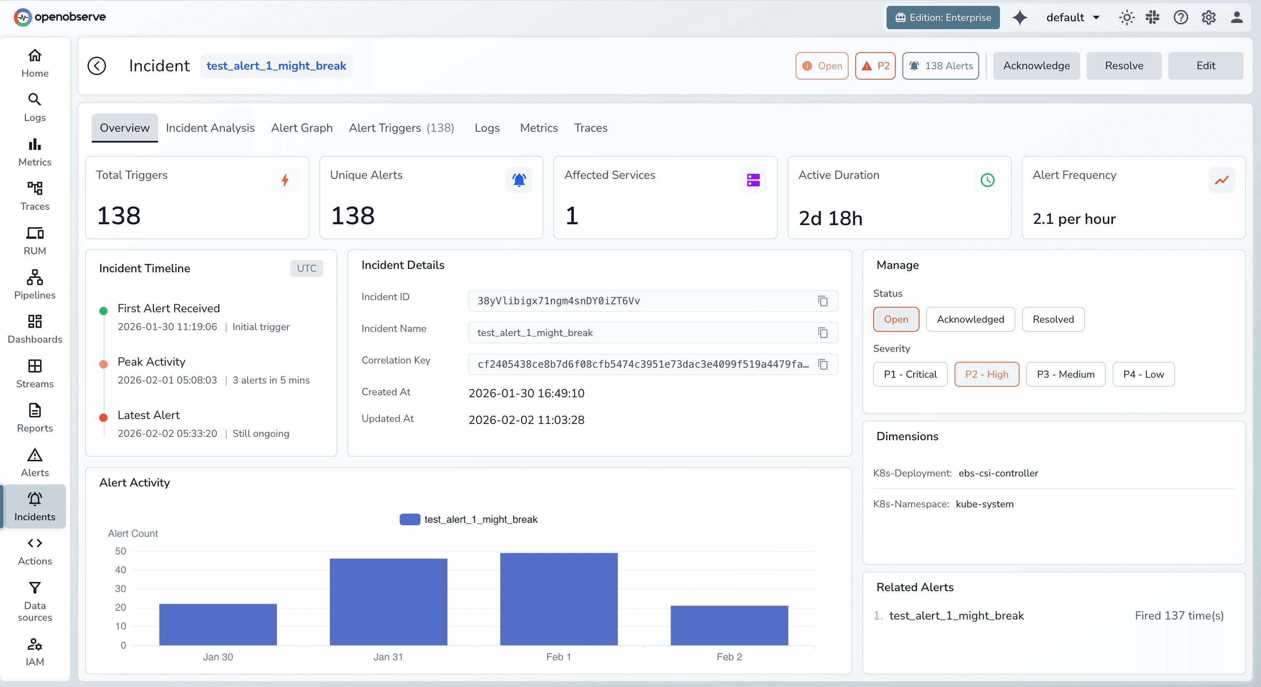Click the Resolve button

point(1123,65)
